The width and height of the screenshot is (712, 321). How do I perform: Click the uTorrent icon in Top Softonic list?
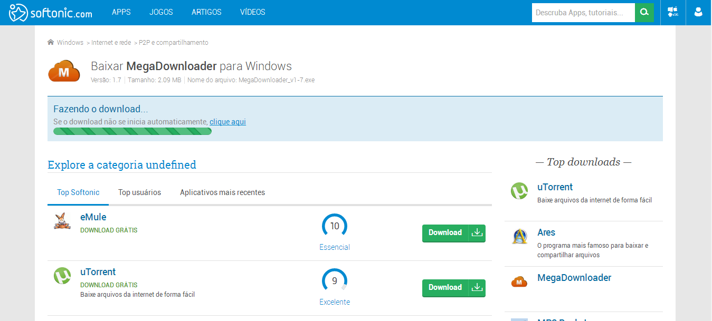(x=62, y=276)
